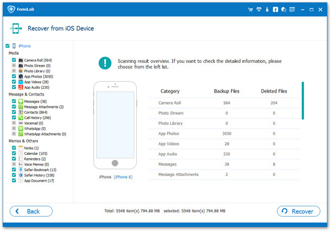The height and width of the screenshot is (231, 331).
Task: Click the Voice Memos icon
Action: click(21, 164)
